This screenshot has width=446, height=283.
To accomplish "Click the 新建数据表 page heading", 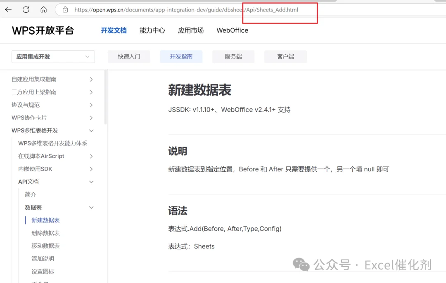I will click(x=200, y=90).
